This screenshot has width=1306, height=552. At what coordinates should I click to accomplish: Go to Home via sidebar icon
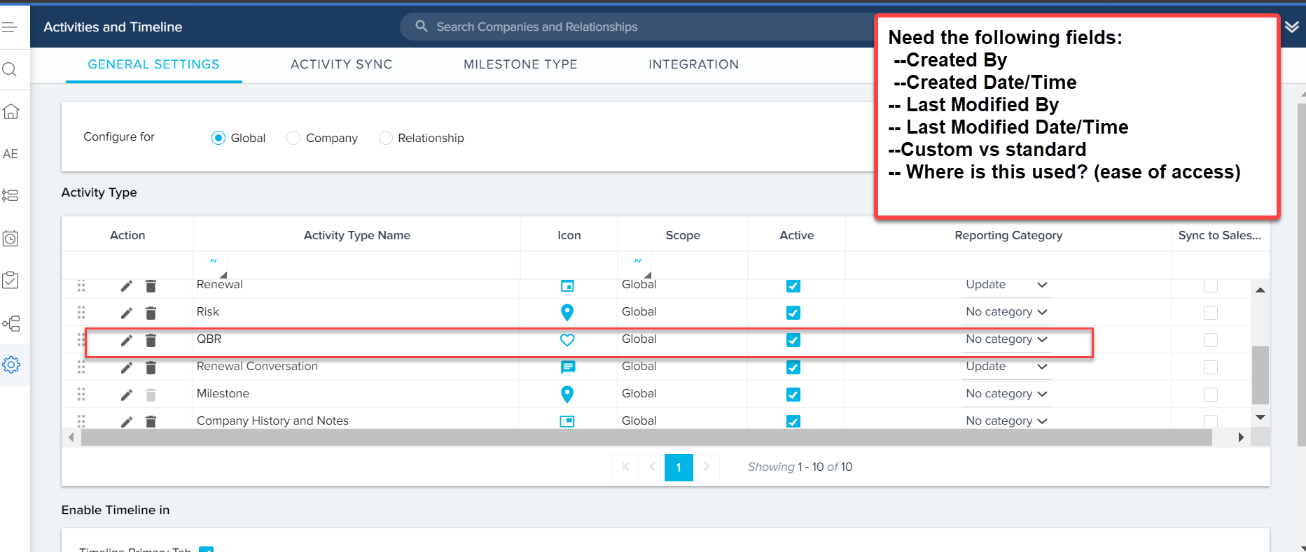[x=11, y=111]
